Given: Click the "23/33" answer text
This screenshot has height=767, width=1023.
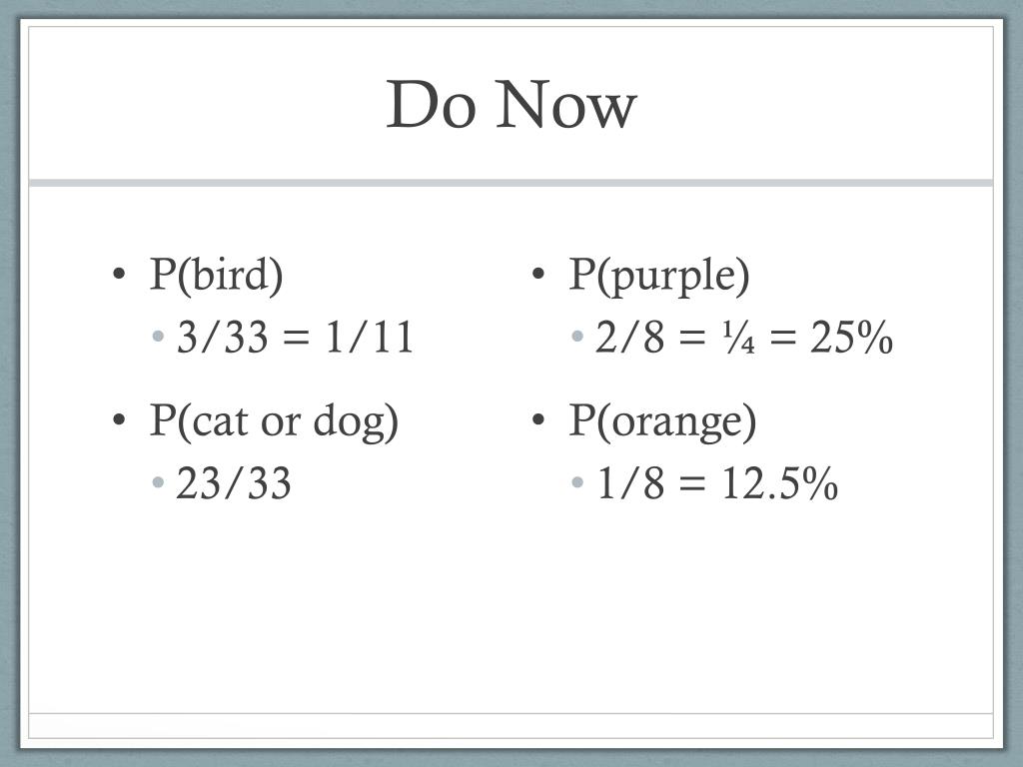Looking at the screenshot, I should (234, 484).
